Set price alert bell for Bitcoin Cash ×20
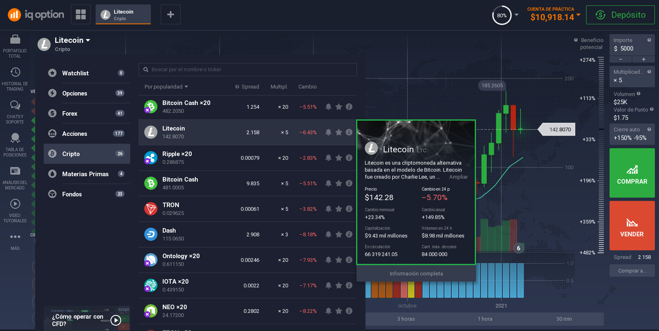 tap(328, 107)
